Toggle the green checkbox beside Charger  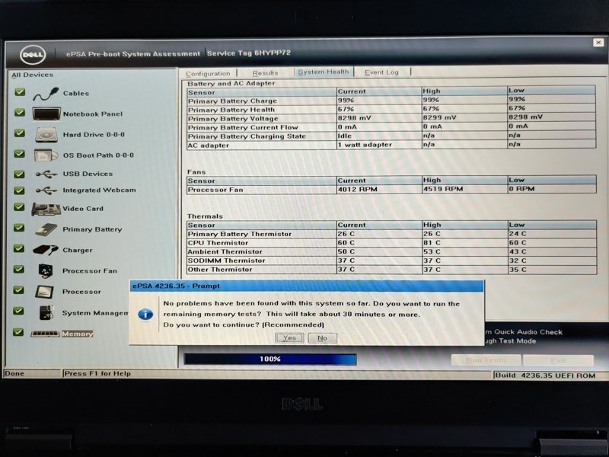click(x=19, y=249)
